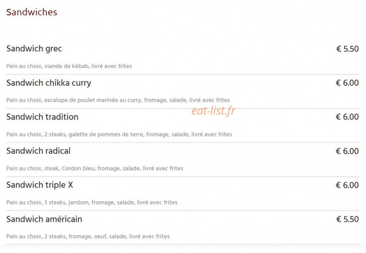Click the Sandwich triple X price
This screenshot has width=366, height=253.
347,185
